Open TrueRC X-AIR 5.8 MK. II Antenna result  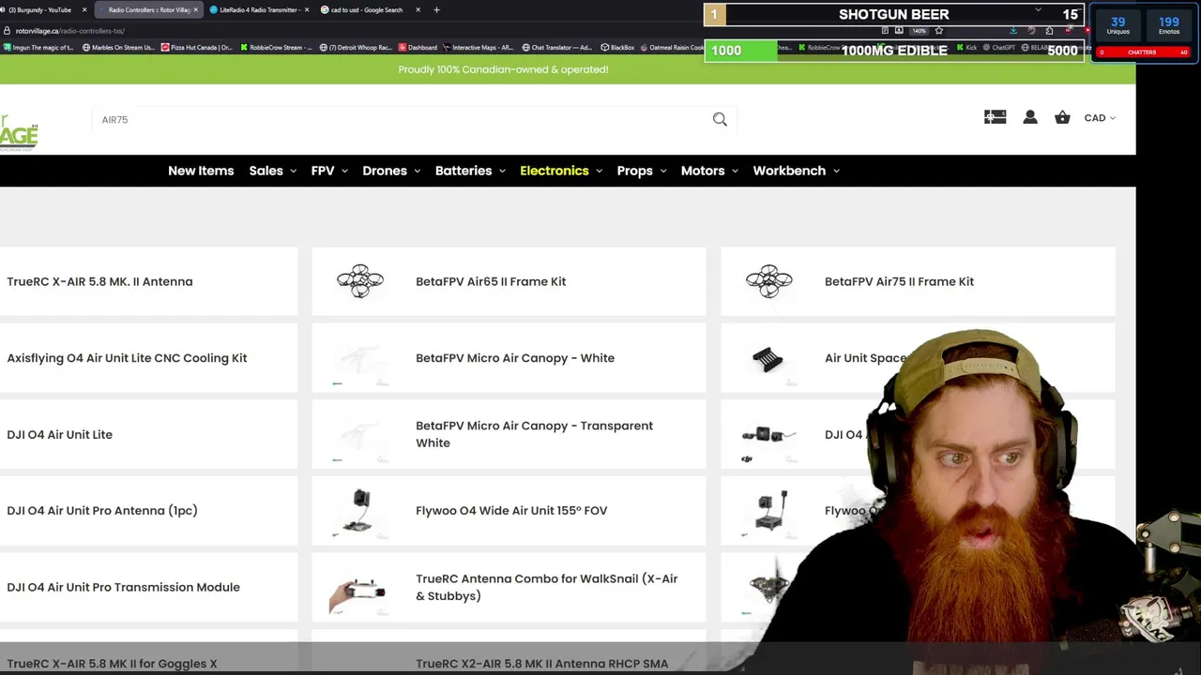point(99,281)
